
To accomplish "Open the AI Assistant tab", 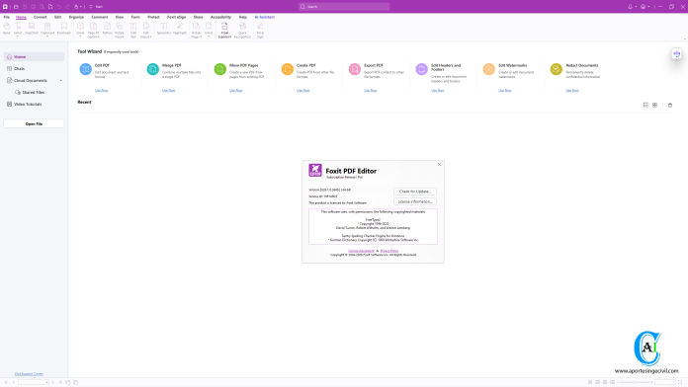I will (x=265, y=17).
